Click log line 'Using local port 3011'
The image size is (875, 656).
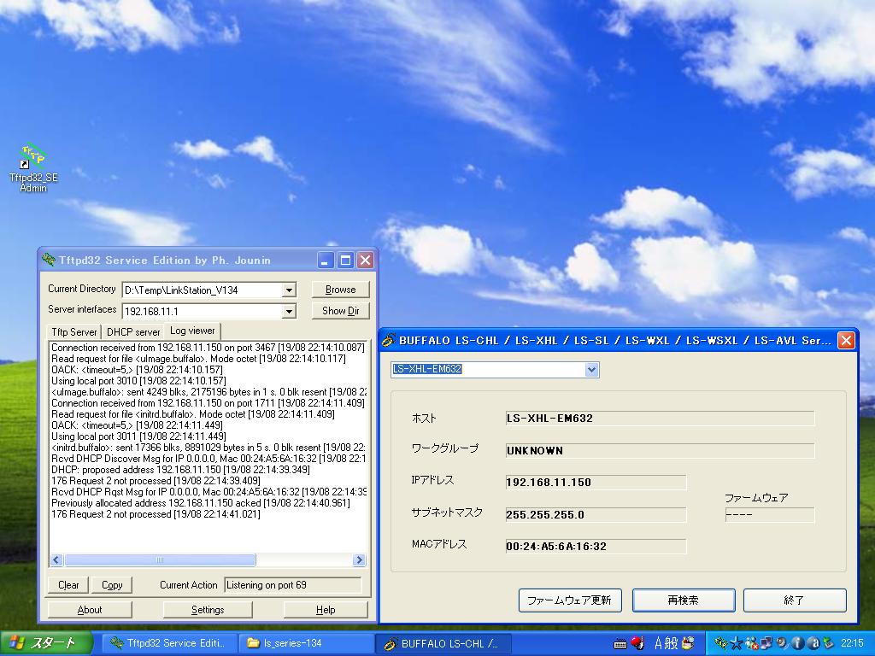(138, 436)
